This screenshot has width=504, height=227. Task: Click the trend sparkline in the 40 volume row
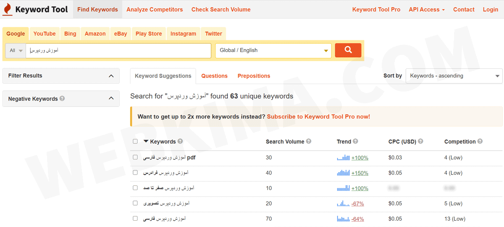343,173
